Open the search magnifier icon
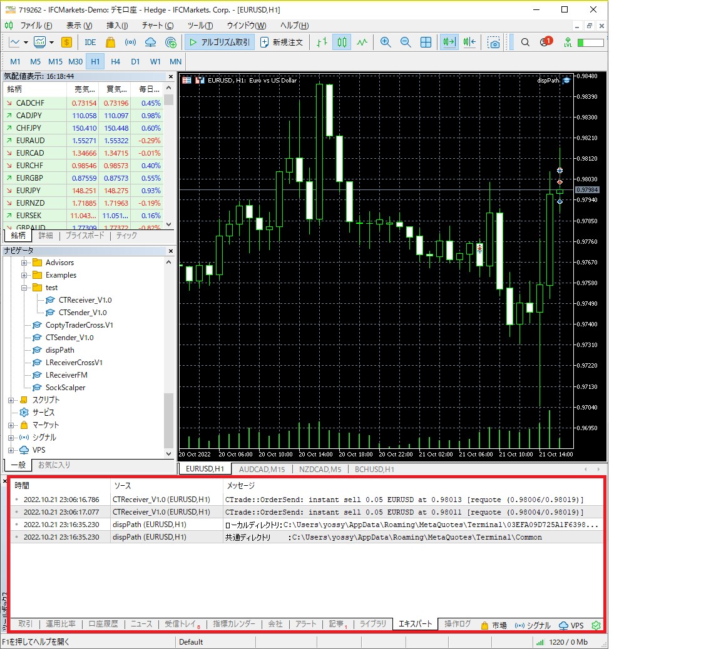 (x=525, y=43)
